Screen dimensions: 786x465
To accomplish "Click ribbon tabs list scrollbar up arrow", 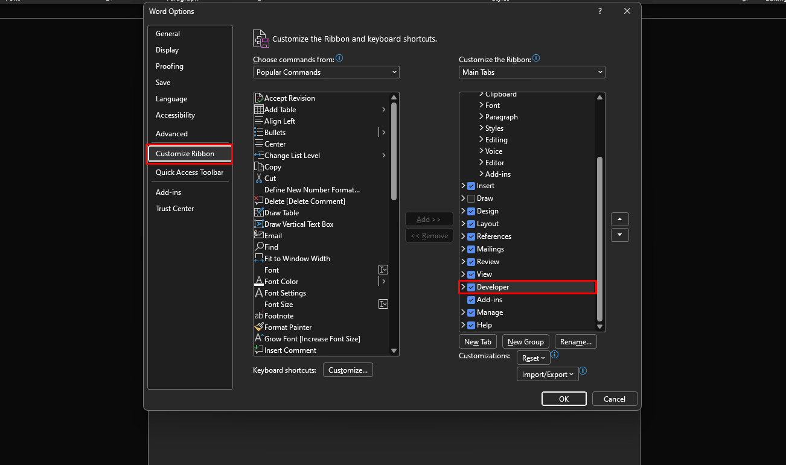I will click(x=599, y=97).
